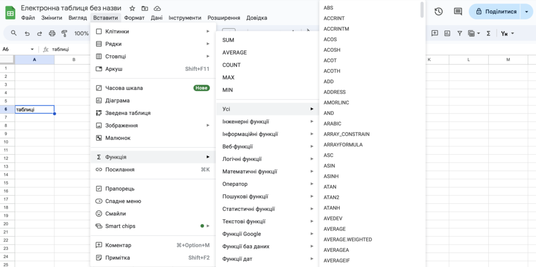Open the Розширення menu
The height and width of the screenshot is (267, 536).
224,18
